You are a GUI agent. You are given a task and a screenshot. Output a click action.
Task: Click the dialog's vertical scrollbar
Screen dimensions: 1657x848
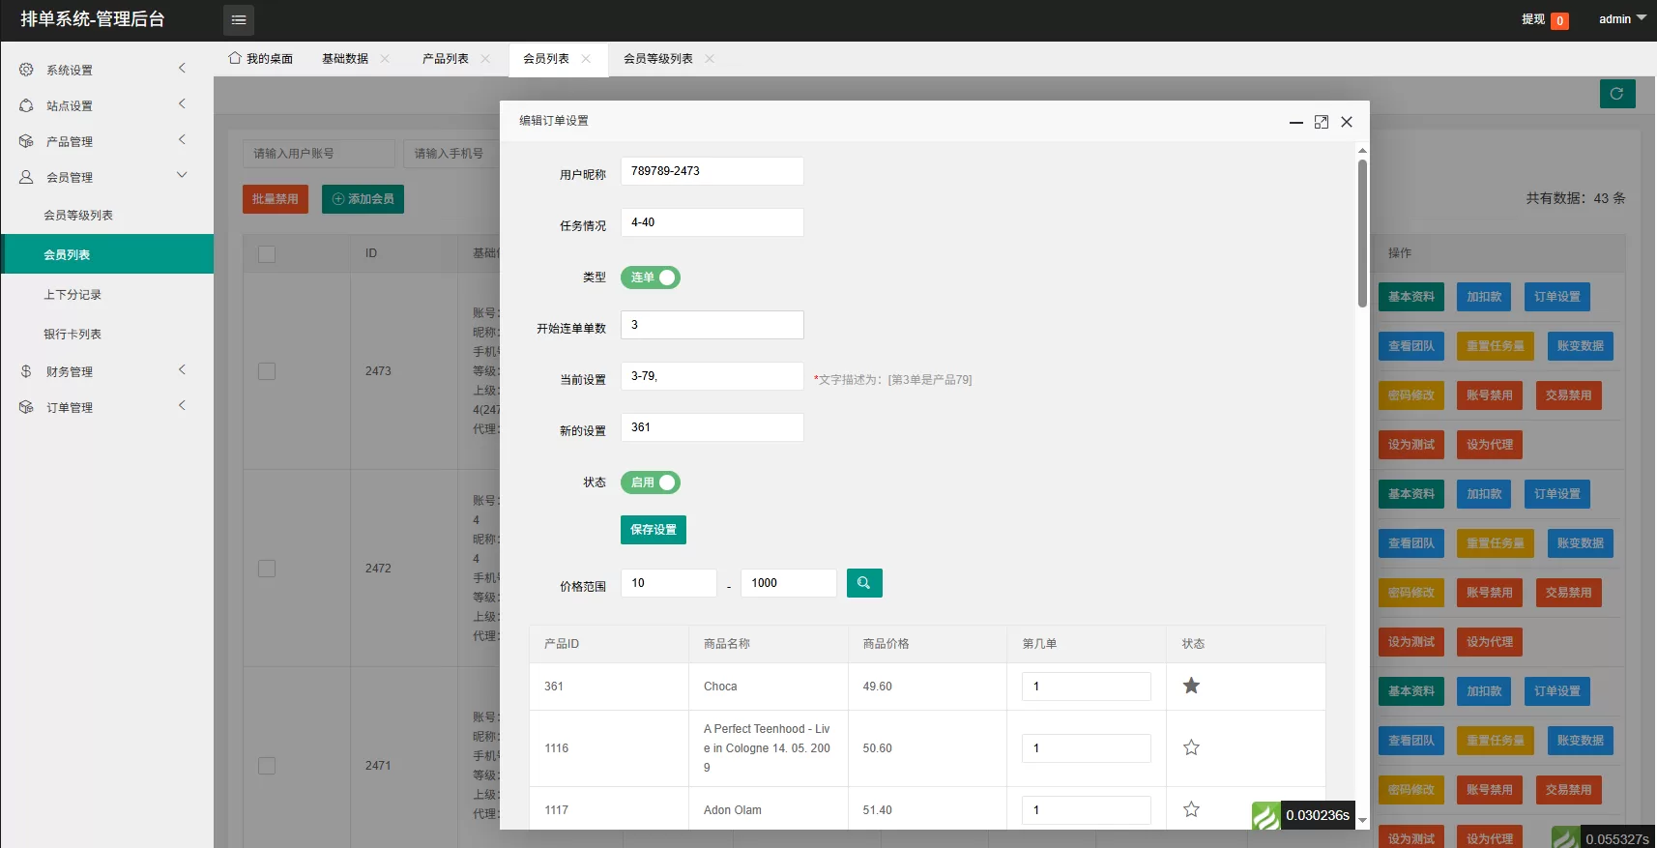pyautogui.click(x=1362, y=232)
